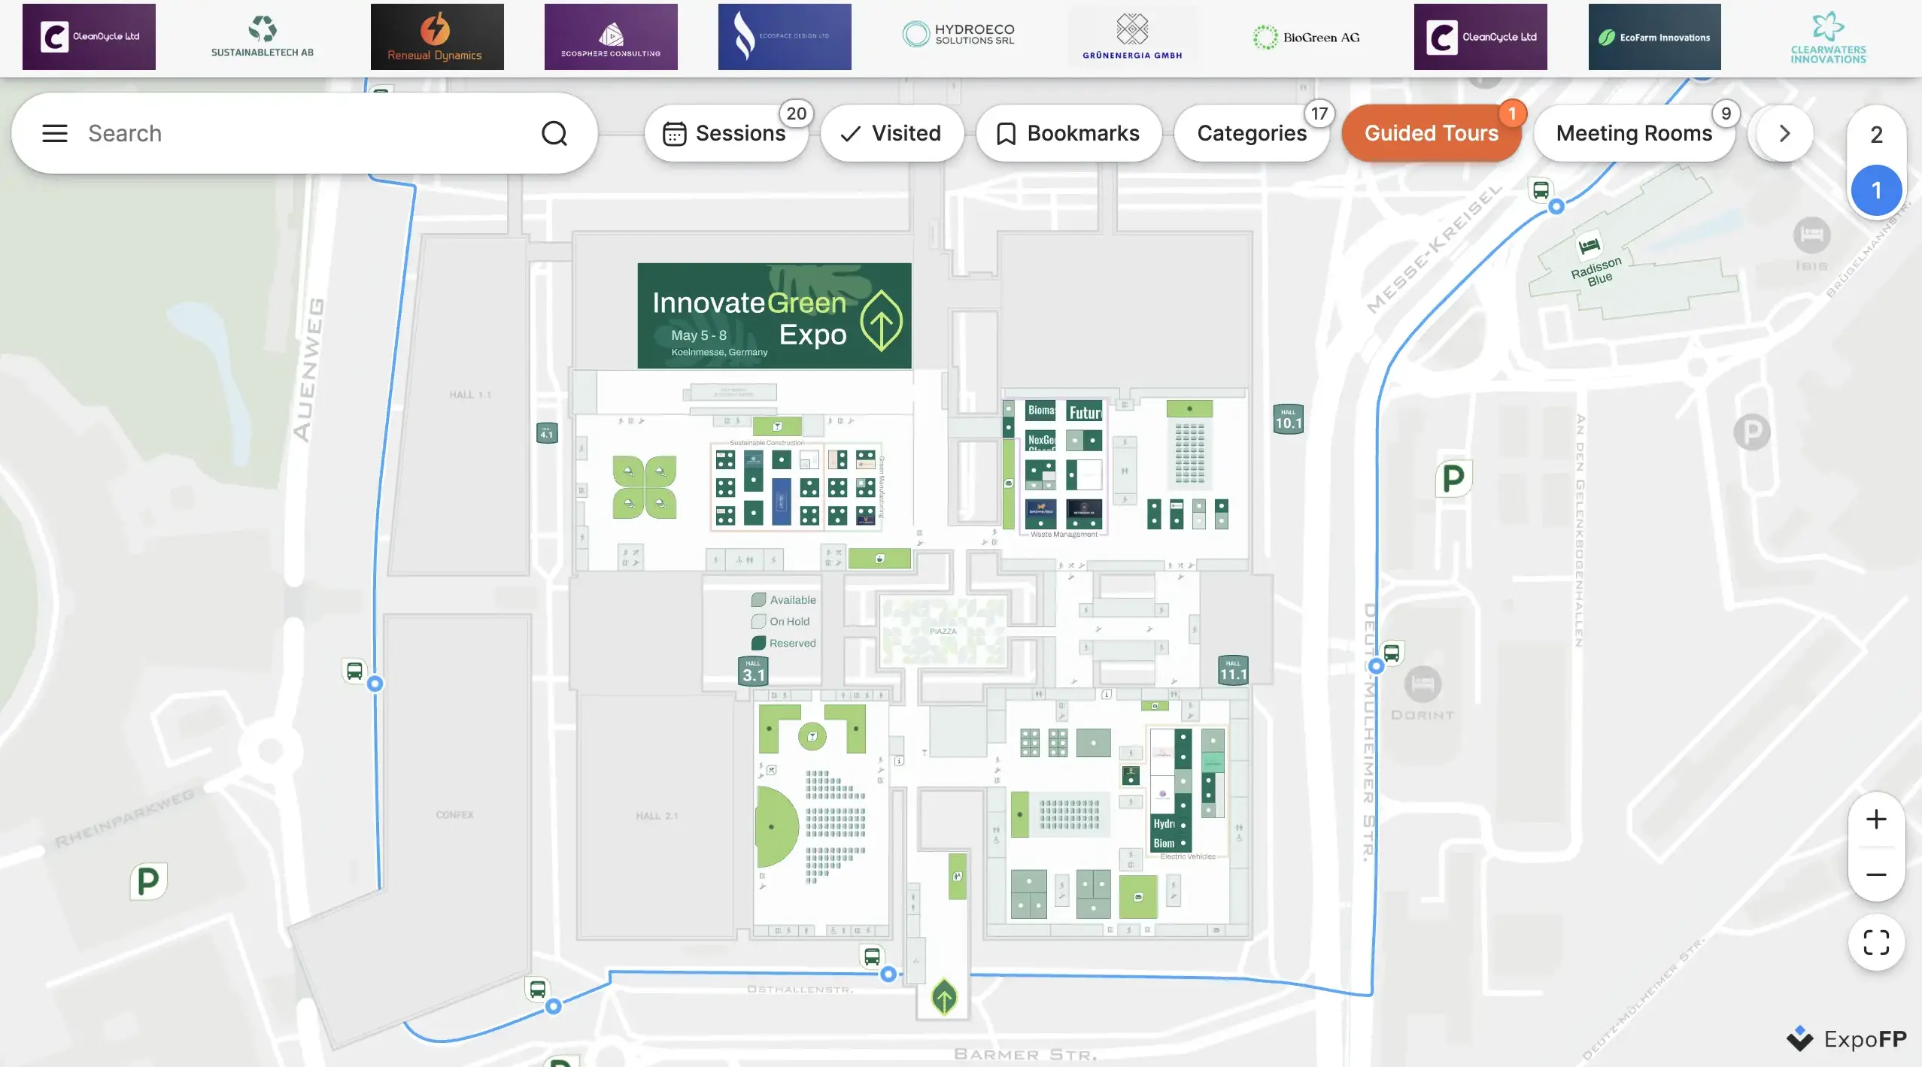The image size is (1922, 1067).
Task: Zoom in with the plus button
Action: (1876, 820)
